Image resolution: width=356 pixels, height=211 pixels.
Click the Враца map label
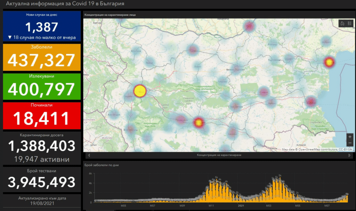[x=149, y=63]
